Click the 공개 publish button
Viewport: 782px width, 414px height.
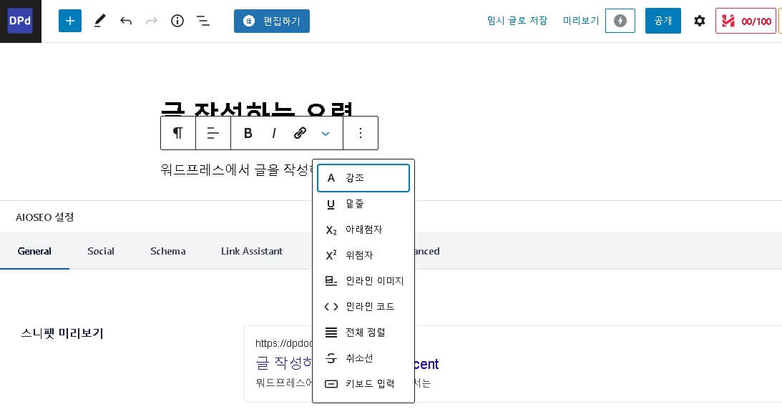click(663, 21)
